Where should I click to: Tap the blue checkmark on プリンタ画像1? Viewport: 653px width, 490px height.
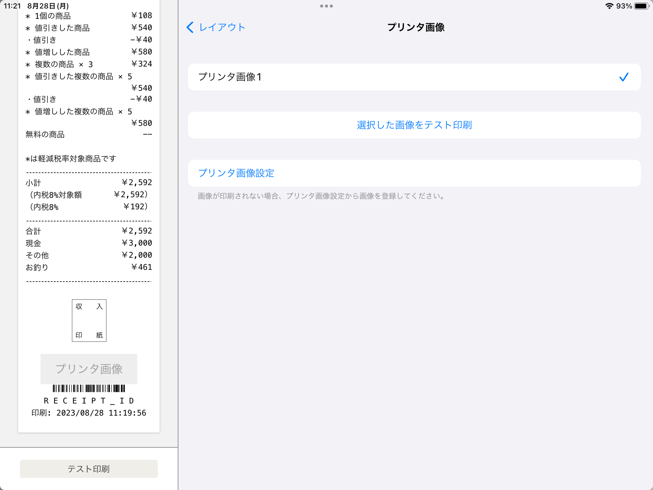coord(624,77)
